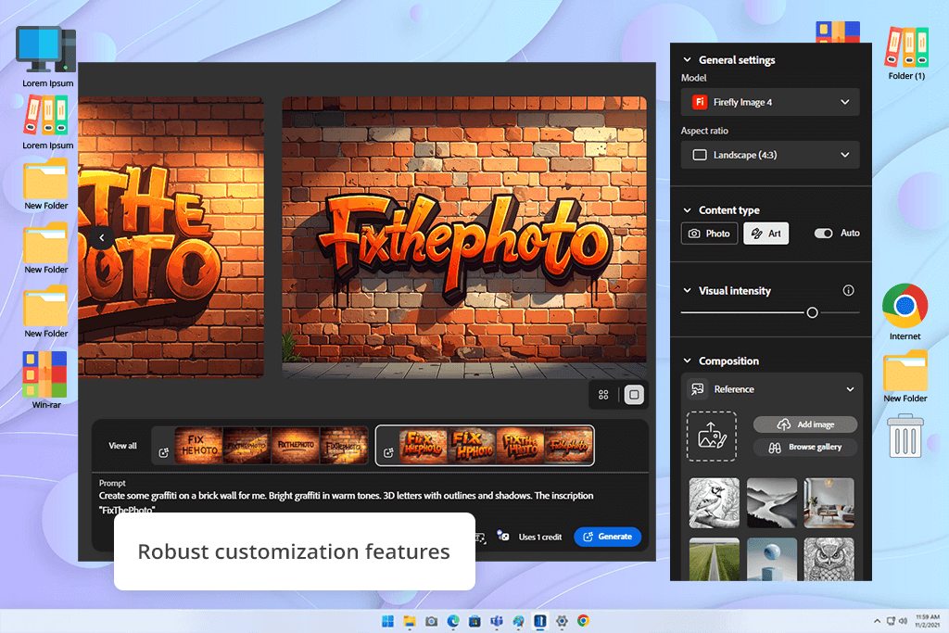Click the Add image button
Viewport: 949px width, 633px height.
coord(805,424)
